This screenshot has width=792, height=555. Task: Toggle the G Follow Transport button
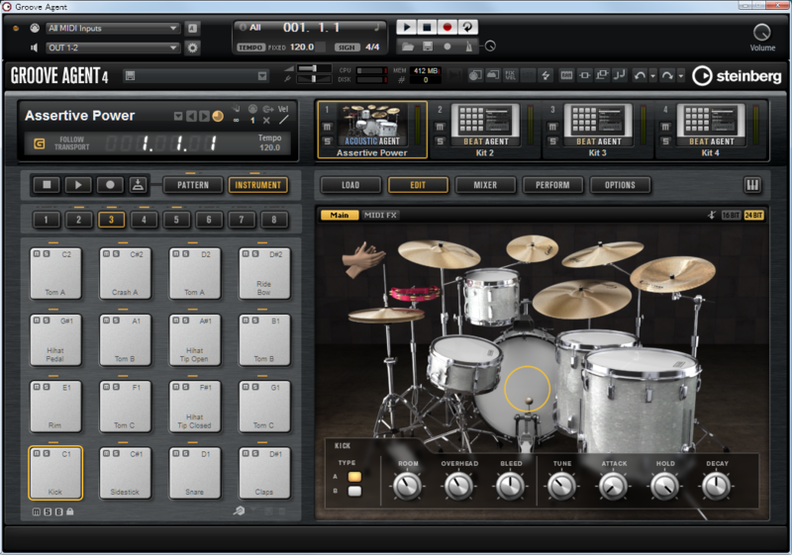tap(39, 143)
